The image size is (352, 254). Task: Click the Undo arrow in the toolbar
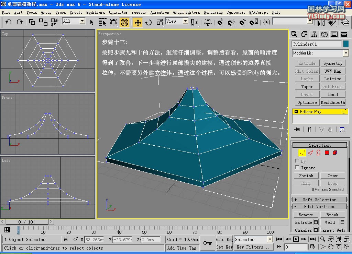tap(9, 22)
